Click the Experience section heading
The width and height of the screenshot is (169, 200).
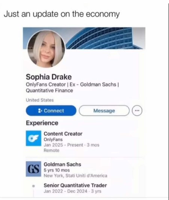(x=42, y=123)
